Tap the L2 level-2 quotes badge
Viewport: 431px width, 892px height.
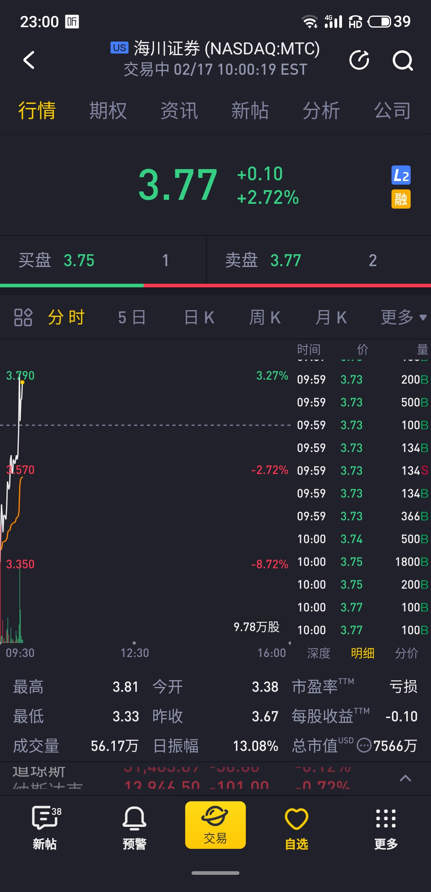tap(401, 175)
